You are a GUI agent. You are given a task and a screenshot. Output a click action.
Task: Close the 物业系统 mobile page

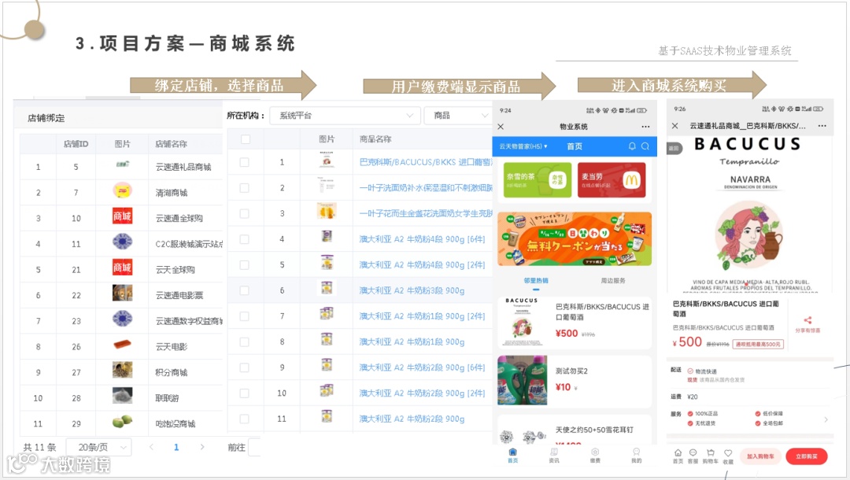[501, 127]
